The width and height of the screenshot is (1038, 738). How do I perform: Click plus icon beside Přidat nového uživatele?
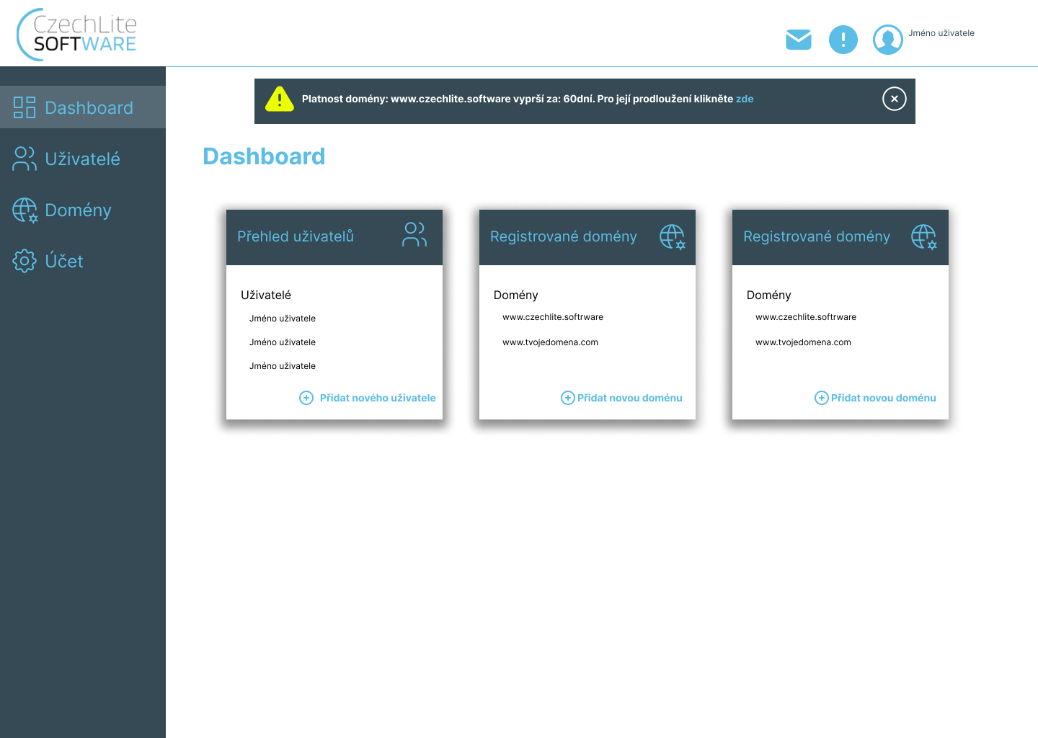(x=306, y=398)
